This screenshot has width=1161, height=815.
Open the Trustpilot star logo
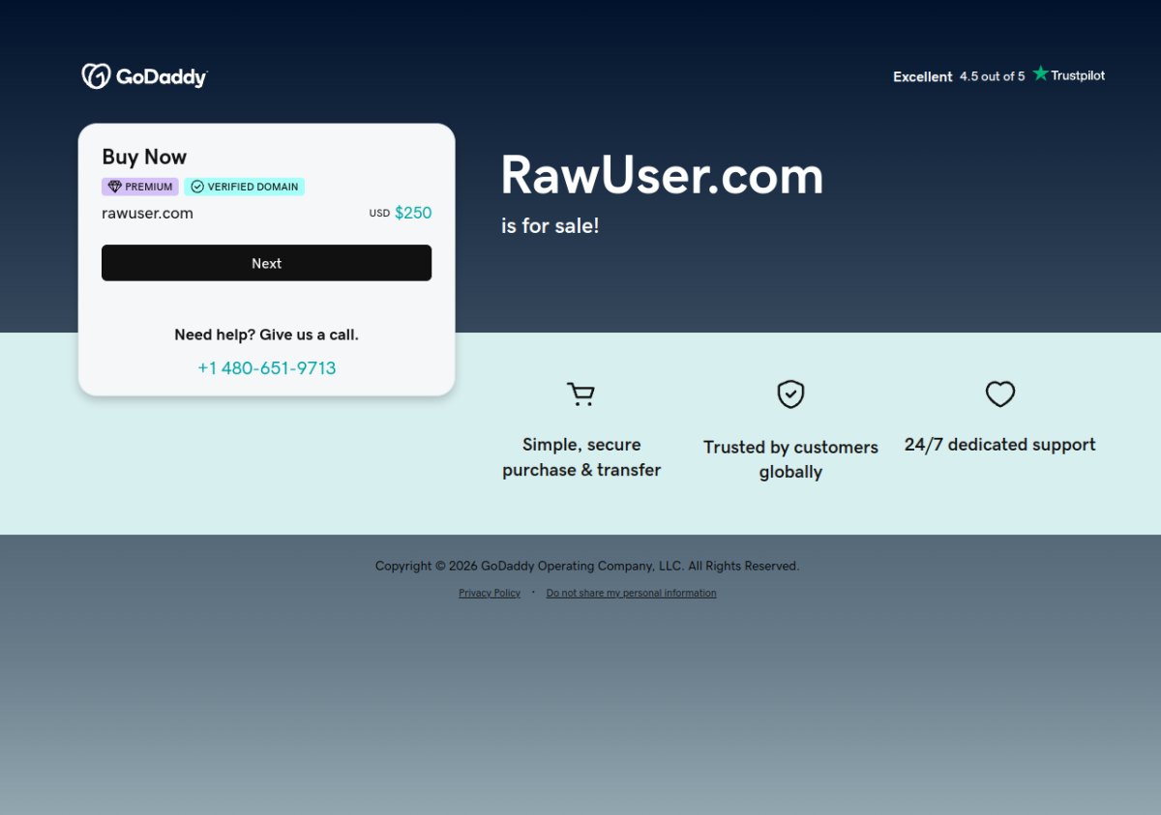[x=1068, y=74]
